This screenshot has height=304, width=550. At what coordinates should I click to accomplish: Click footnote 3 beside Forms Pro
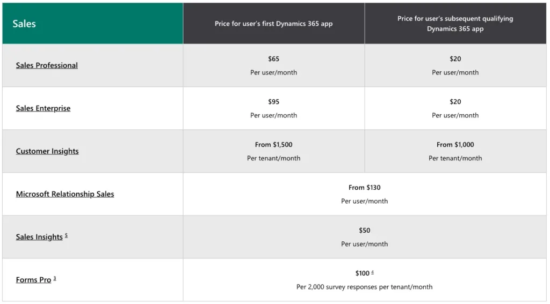pyautogui.click(x=55, y=278)
